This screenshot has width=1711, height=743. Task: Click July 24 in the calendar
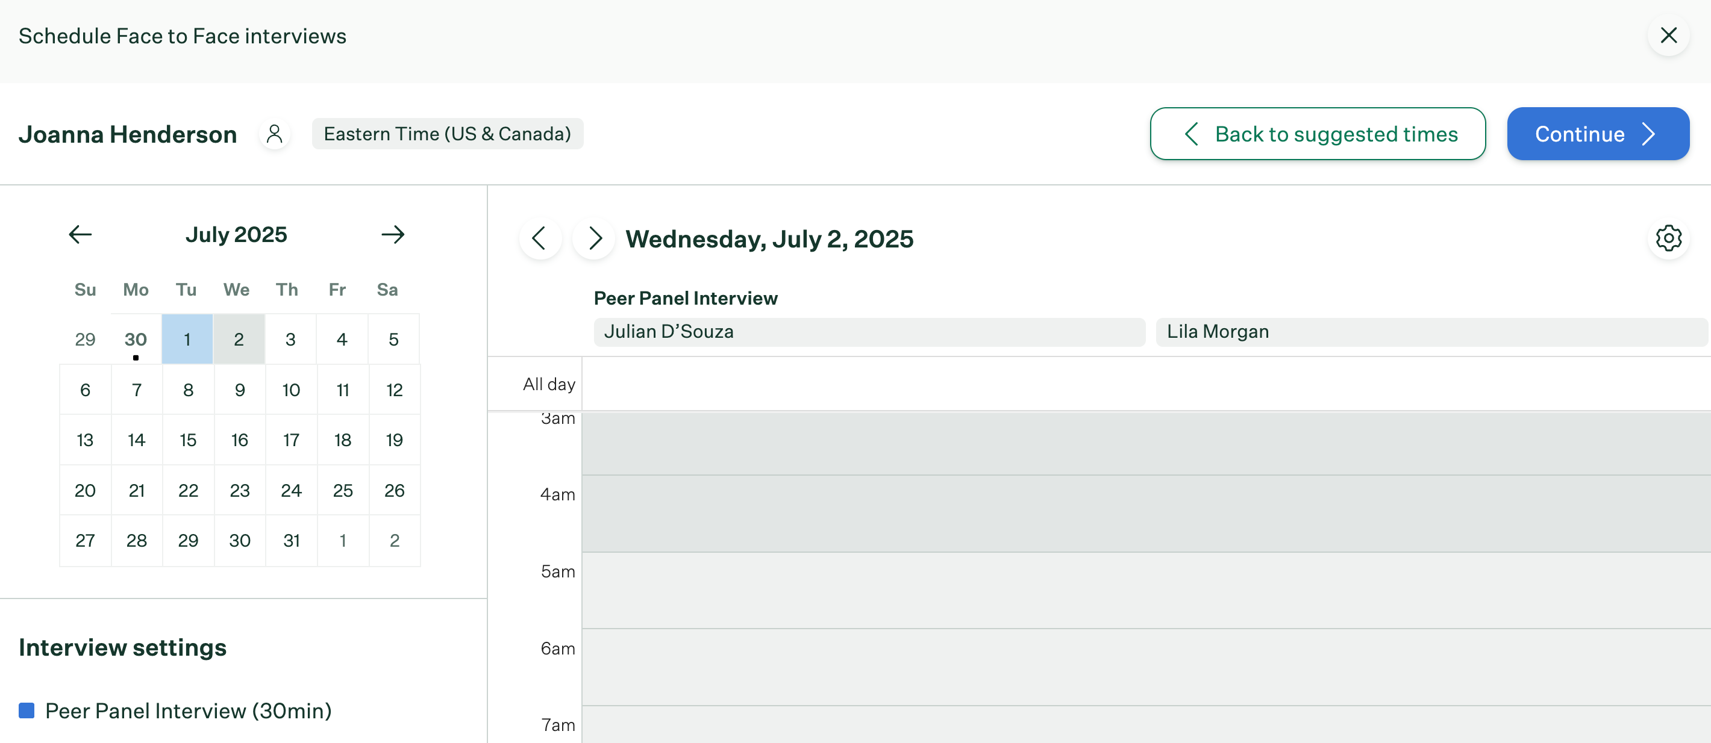coord(291,491)
